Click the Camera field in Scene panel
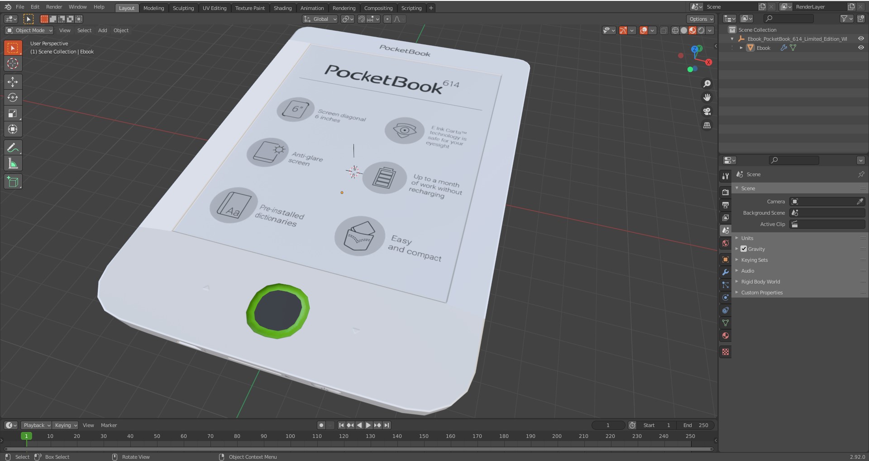The image size is (869, 461). coord(823,202)
